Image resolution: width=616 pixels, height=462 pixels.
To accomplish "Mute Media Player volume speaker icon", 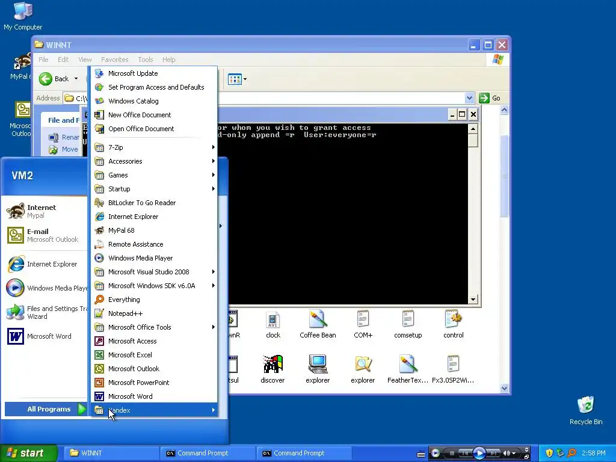I will point(507,454).
